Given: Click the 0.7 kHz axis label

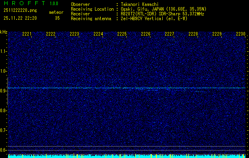Looking at the screenshot, I should [x=3, y=130].
